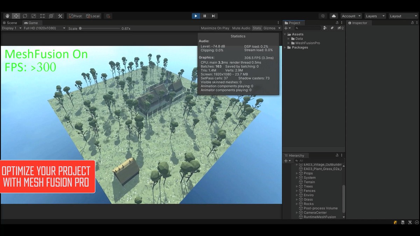Expand the CameraCenter object
The image size is (420, 236).
tap(297, 213)
